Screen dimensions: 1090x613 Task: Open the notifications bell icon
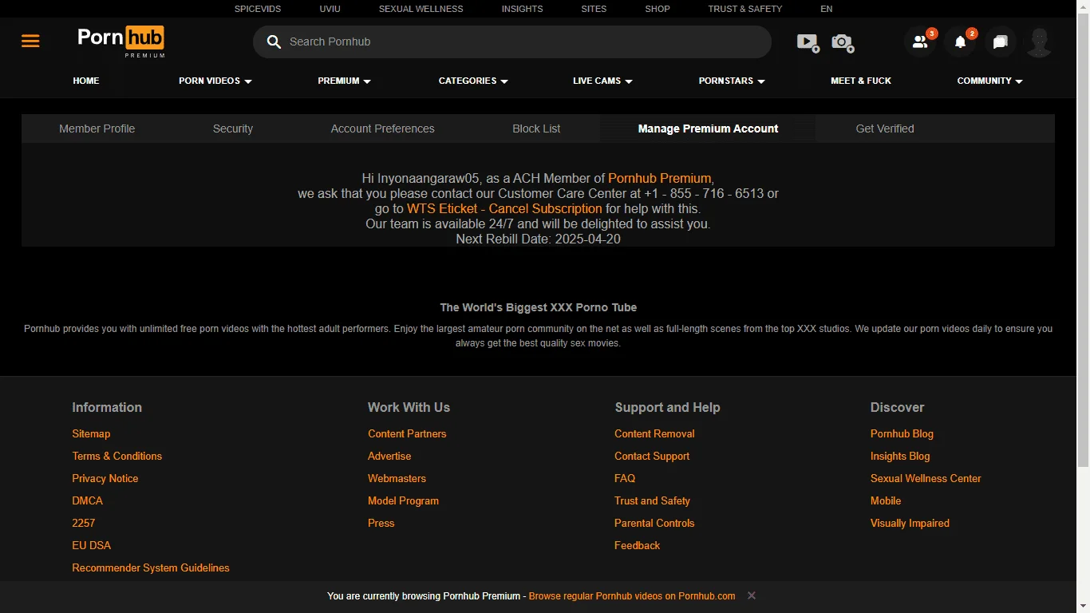pos(961,42)
